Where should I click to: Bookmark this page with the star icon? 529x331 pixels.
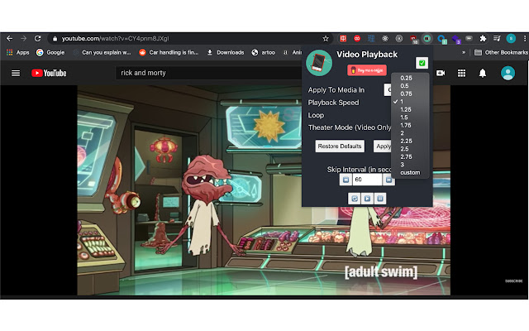(326, 39)
